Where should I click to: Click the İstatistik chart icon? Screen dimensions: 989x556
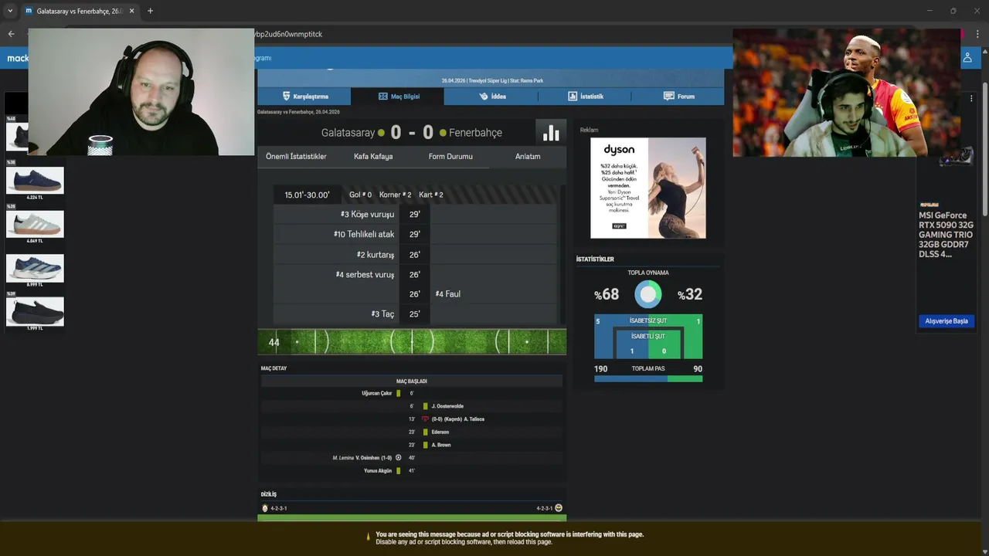point(573,97)
